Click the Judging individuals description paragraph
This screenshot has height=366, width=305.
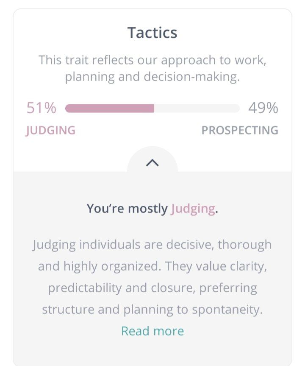tap(152, 277)
